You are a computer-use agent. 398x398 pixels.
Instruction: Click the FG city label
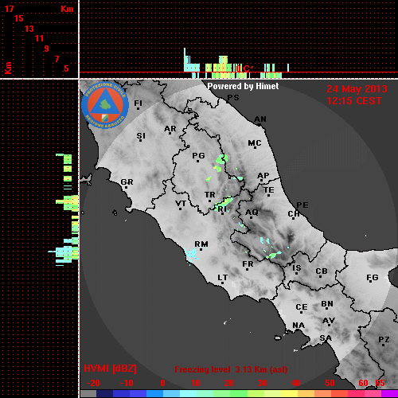373,278
